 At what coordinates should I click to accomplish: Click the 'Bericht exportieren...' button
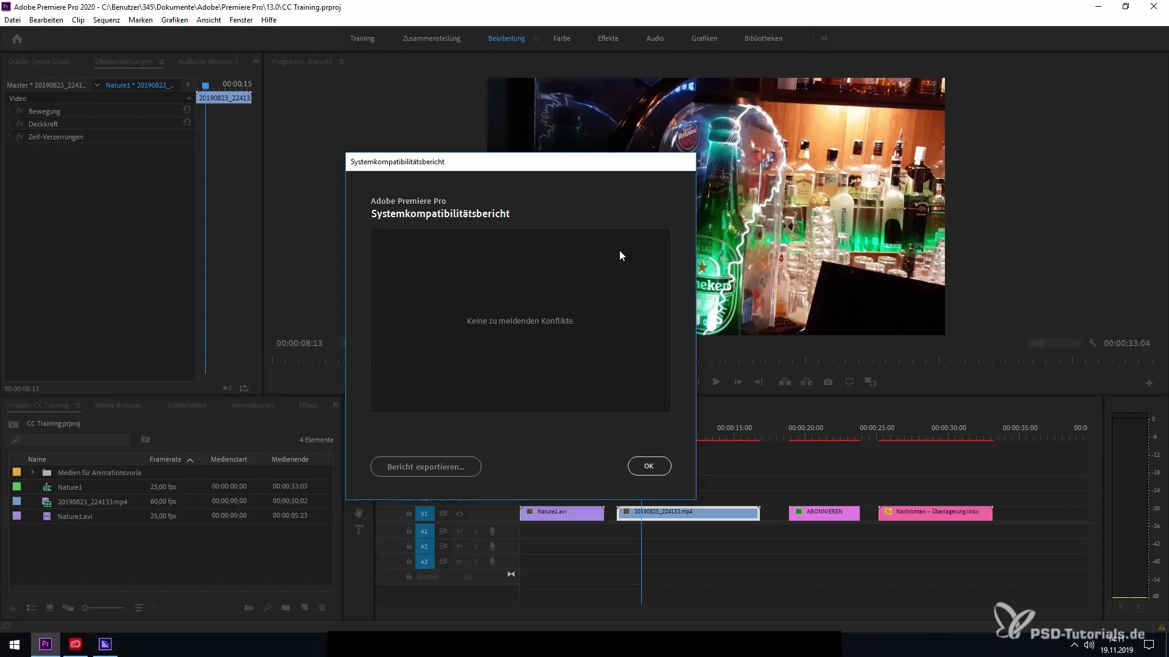pos(426,467)
